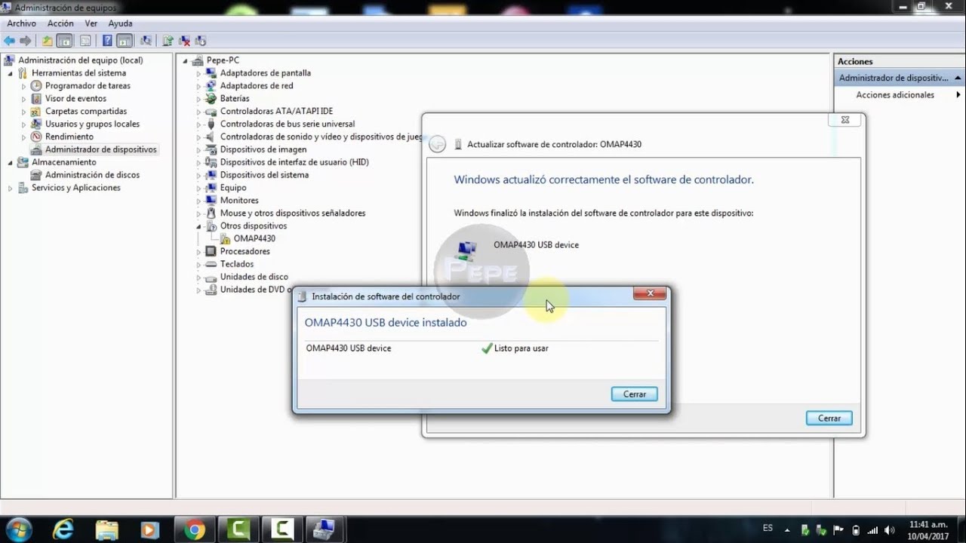Open the Acción menu
The height and width of the screenshot is (543, 966).
click(x=60, y=23)
